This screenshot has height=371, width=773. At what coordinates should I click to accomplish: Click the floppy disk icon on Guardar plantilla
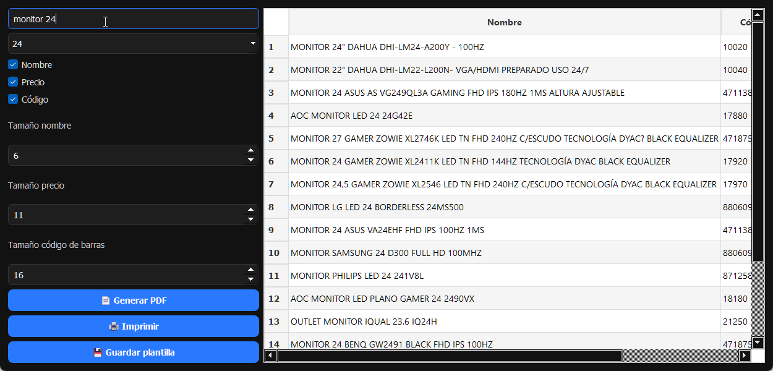[x=98, y=352]
